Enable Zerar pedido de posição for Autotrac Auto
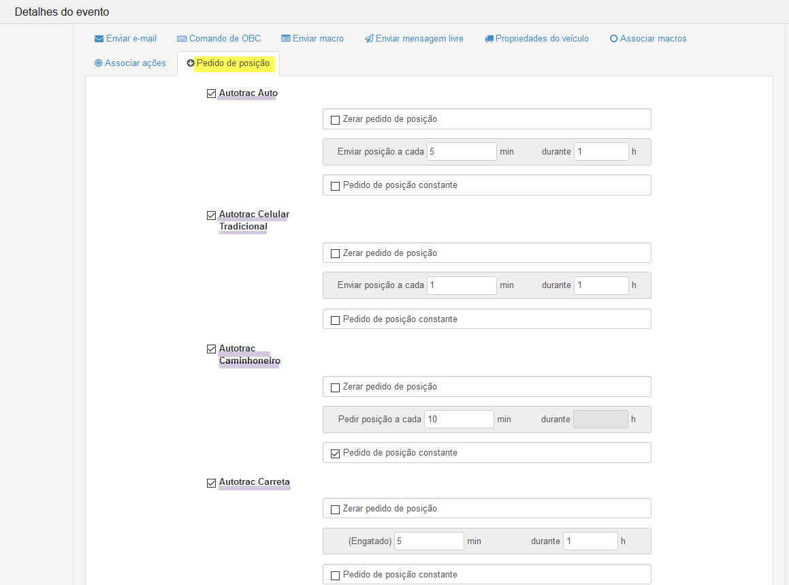The width and height of the screenshot is (789, 585). point(335,121)
